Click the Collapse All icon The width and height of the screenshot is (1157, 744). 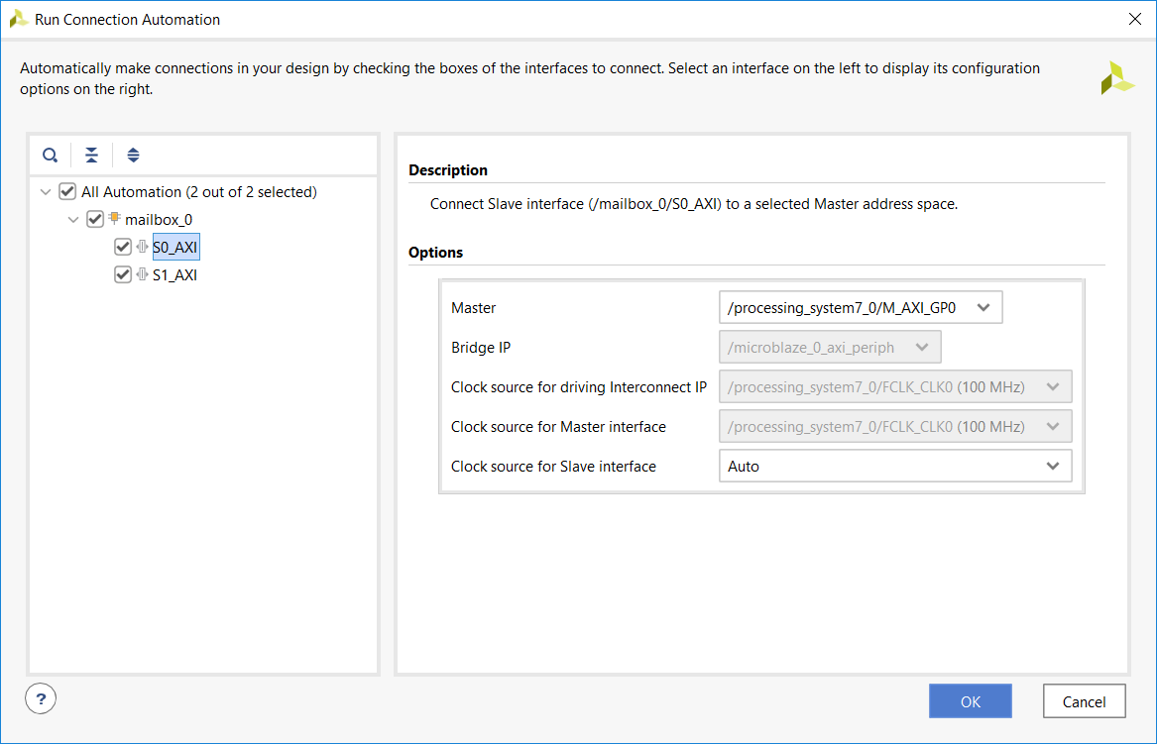click(91, 156)
